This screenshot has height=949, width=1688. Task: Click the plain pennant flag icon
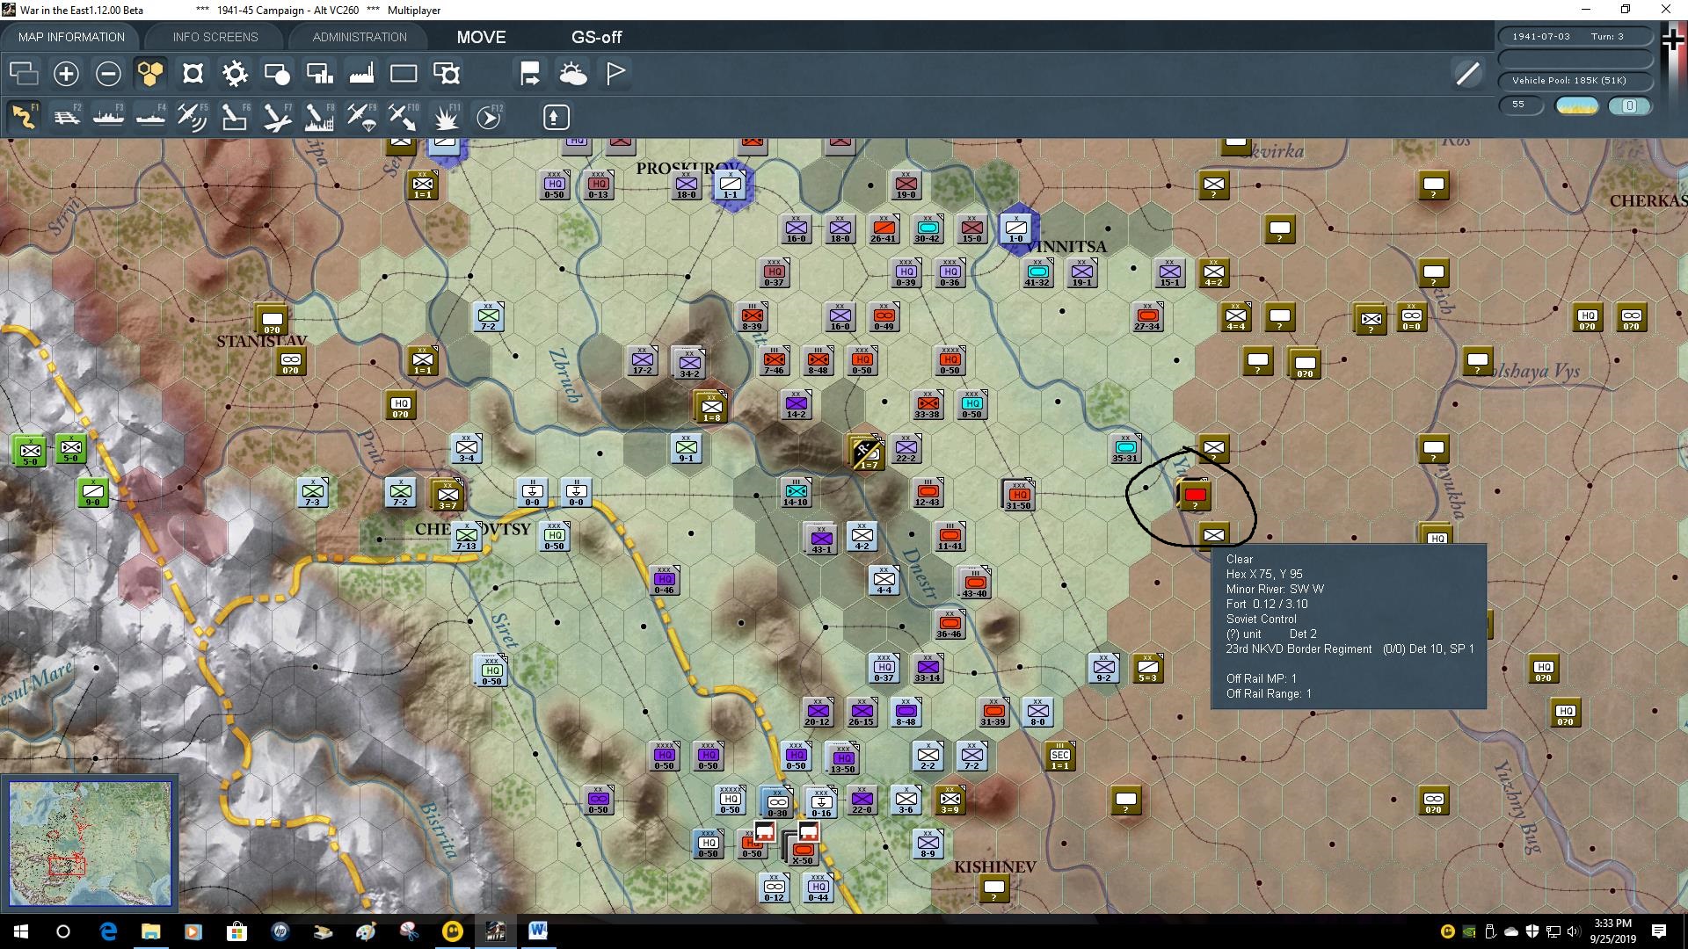(x=615, y=73)
